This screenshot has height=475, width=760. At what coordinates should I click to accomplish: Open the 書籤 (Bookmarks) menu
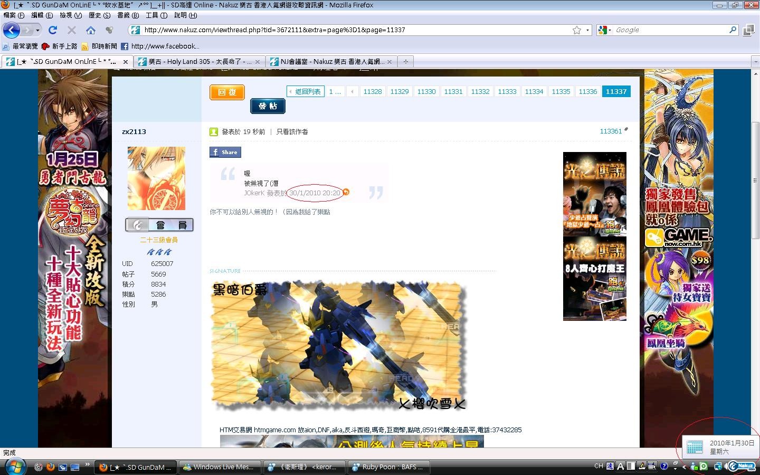click(x=128, y=15)
